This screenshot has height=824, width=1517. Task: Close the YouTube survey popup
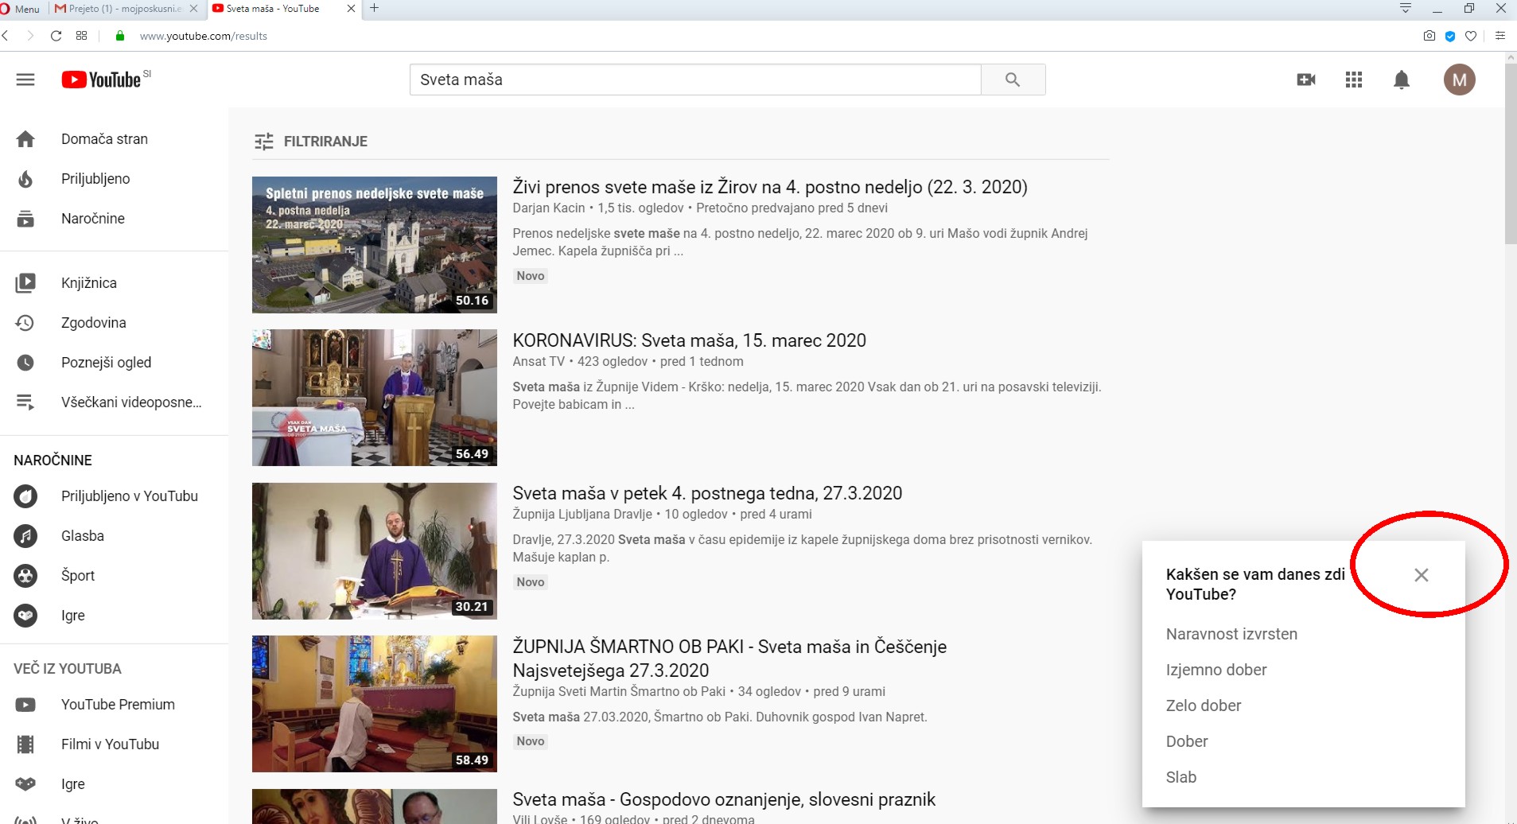(x=1421, y=575)
